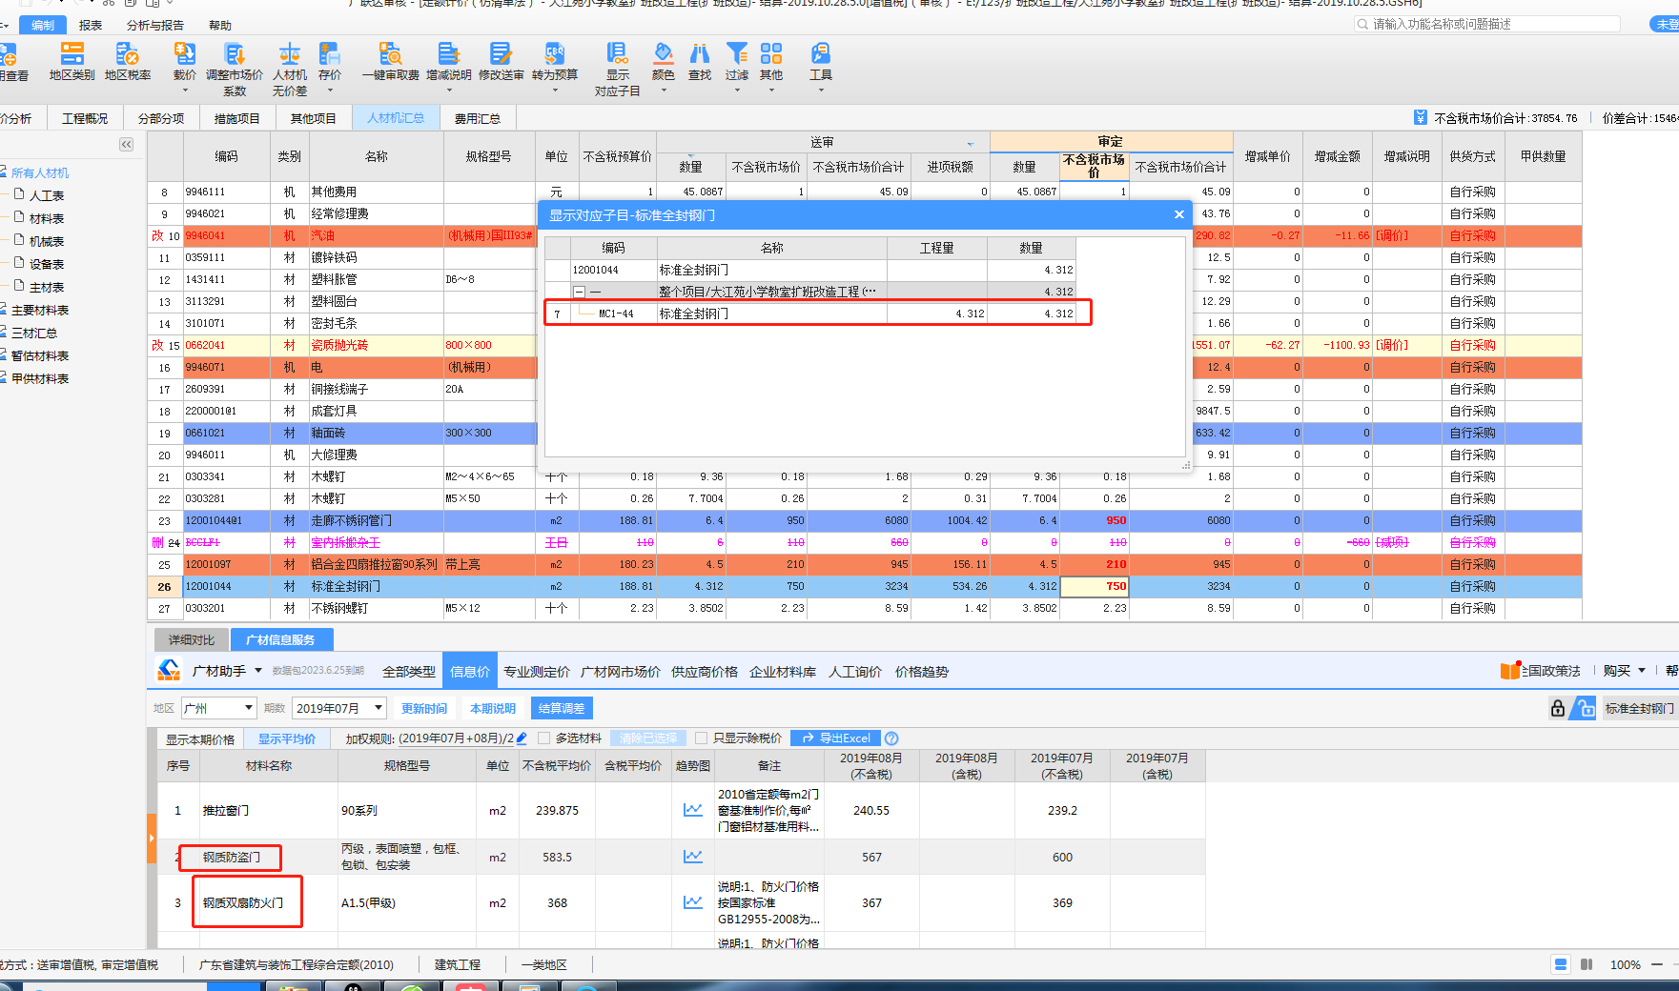This screenshot has height=991, width=1679.
Task: Close the 显示对应子目 dialog
Action: 1179,214
